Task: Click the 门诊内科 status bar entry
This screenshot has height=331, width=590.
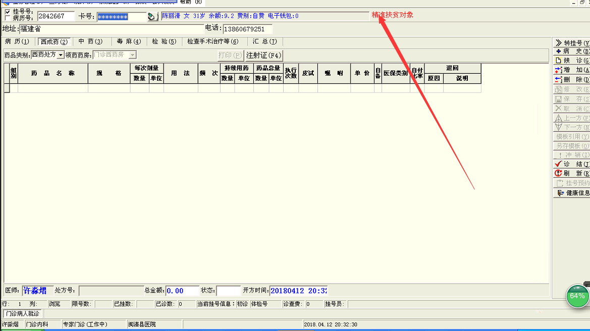Action: coord(37,324)
